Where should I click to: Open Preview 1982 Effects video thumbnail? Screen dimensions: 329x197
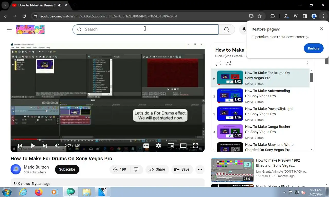(x=232, y=170)
